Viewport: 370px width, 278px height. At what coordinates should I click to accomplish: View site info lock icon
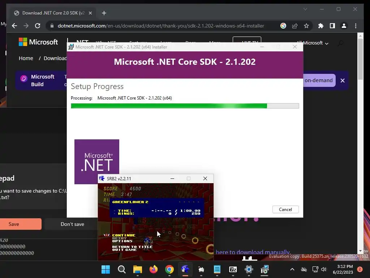(52, 26)
